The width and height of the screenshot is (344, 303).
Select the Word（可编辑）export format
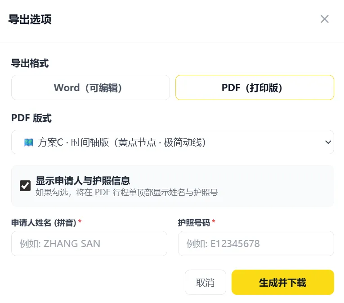[90, 87]
